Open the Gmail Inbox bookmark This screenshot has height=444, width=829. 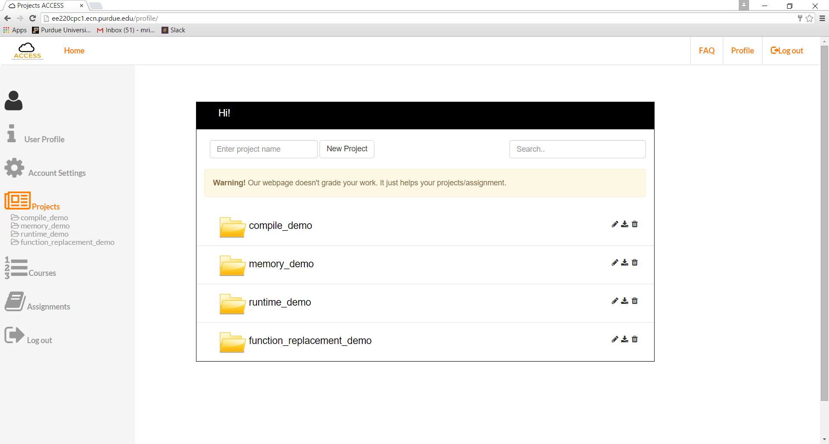pyautogui.click(x=126, y=30)
